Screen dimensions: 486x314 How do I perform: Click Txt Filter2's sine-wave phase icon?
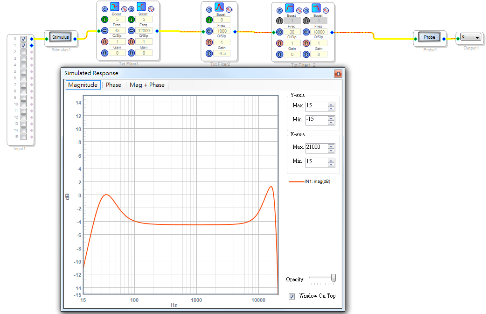(x=229, y=10)
